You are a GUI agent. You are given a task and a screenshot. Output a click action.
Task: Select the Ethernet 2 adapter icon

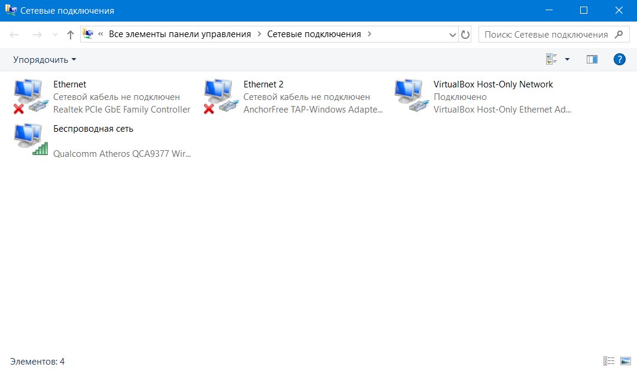coord(221,97)
